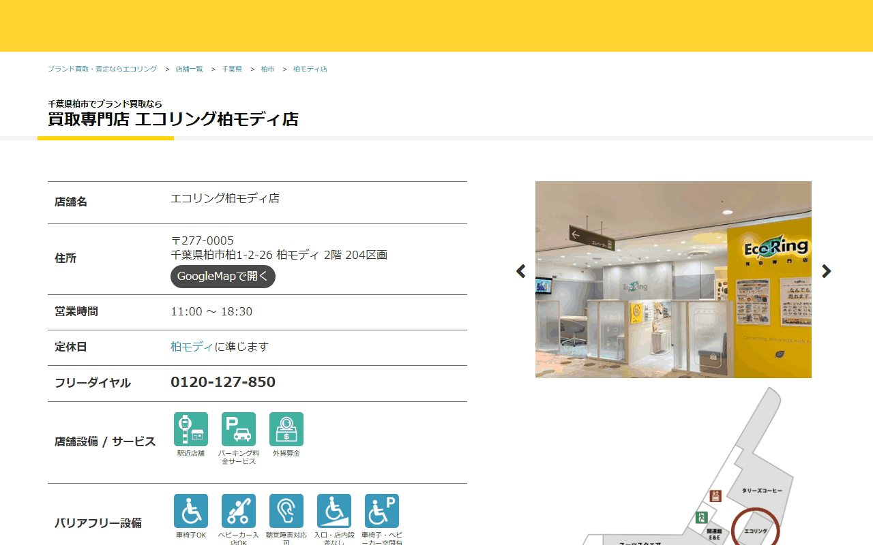This screenshot has width=873, height=545.
Task: Show previous store photo with left arrow
Action: tap(521, 271)
